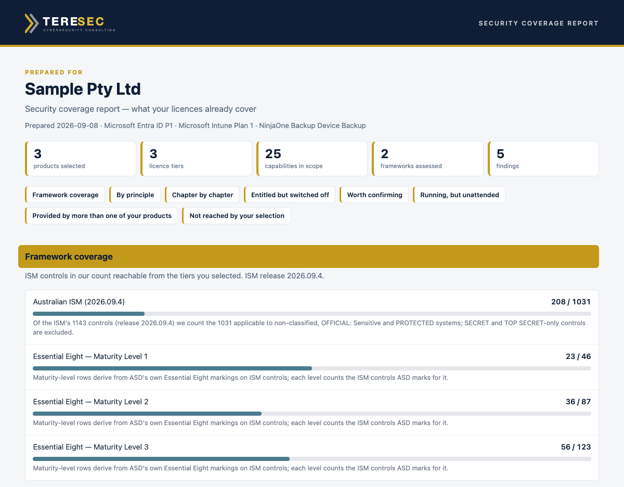
Task: Go to Chapter by chapter section
Action: pyautogui.click(x=202, y=195)
